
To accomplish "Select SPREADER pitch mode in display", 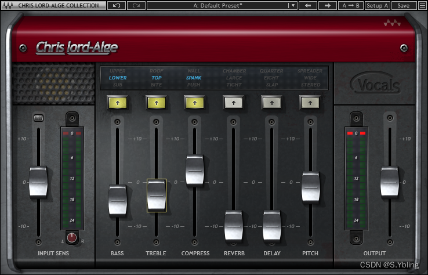I will pyautogui.click(x=310, y=71).
